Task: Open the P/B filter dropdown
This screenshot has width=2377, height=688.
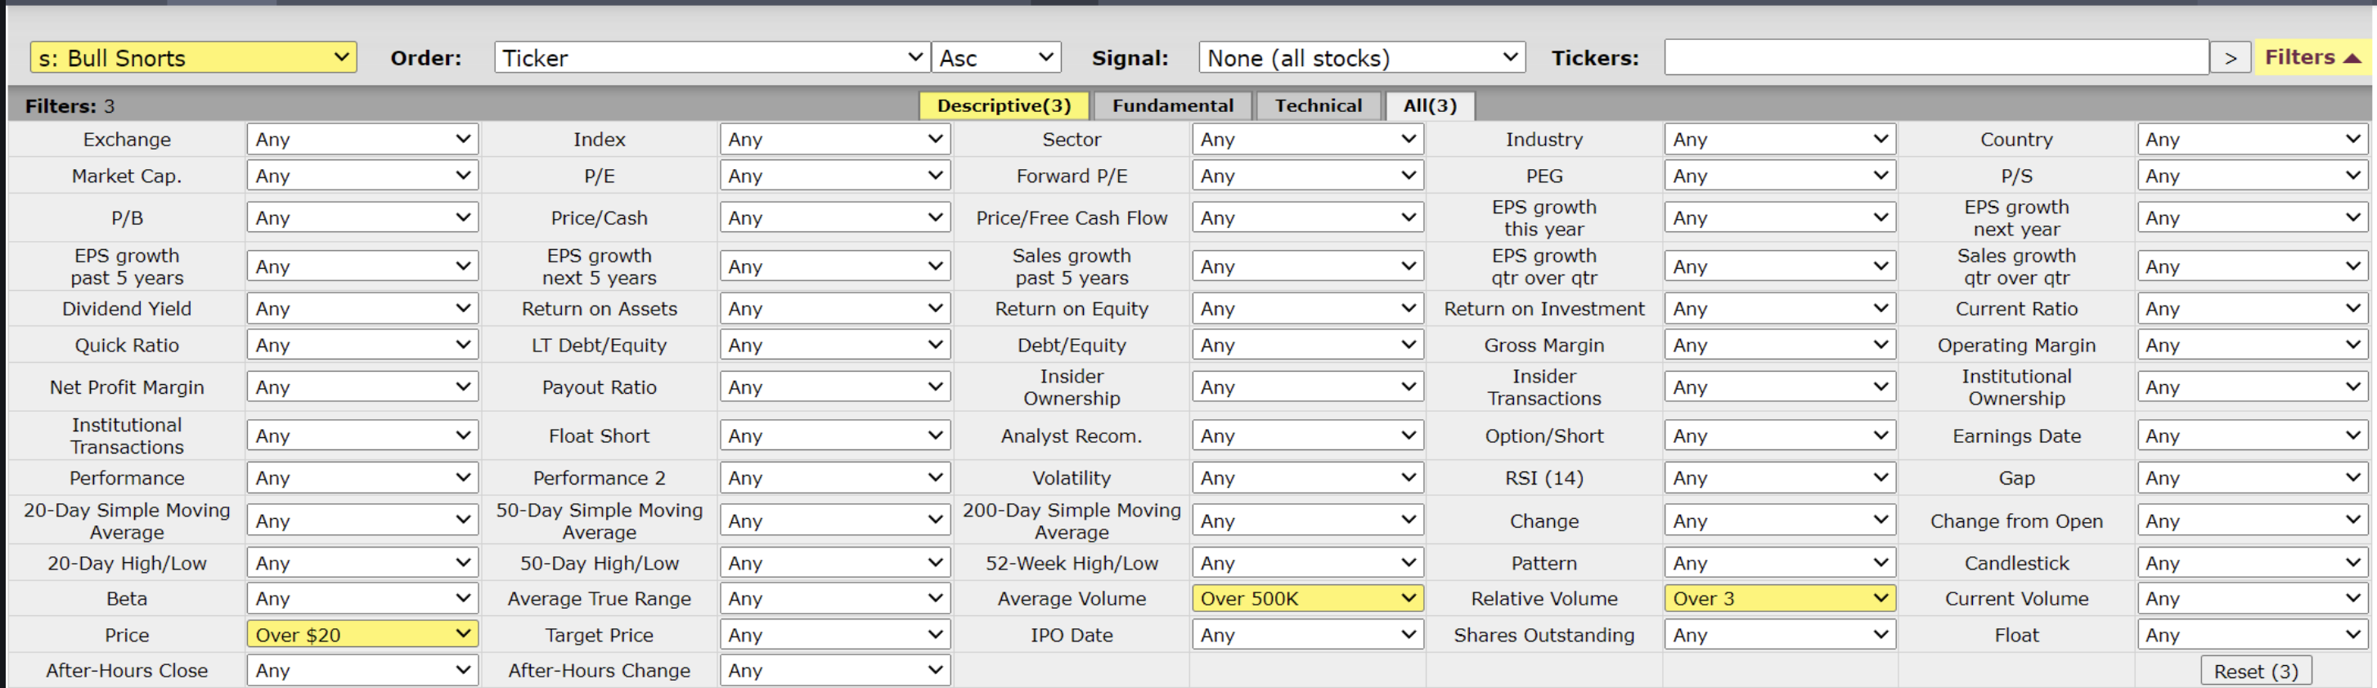Action: (x=362, y=217)
